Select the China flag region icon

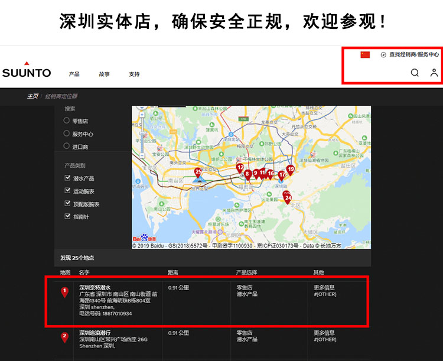point(365,54)
